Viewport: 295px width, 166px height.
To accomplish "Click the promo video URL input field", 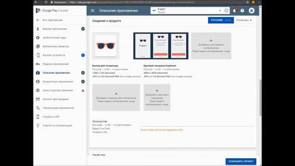I will tap(197, 124).
